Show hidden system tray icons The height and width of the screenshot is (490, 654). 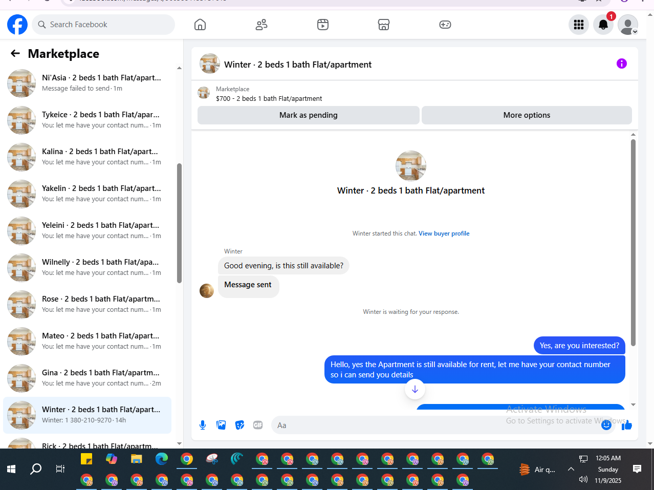pos(571,469)
